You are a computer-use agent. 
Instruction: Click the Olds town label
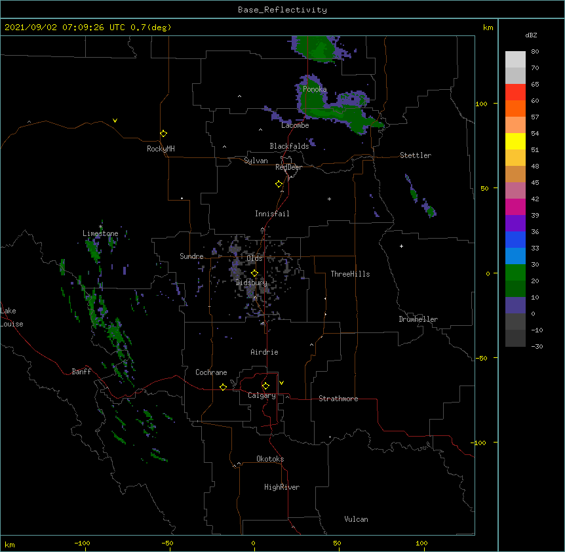coord(254,258)
